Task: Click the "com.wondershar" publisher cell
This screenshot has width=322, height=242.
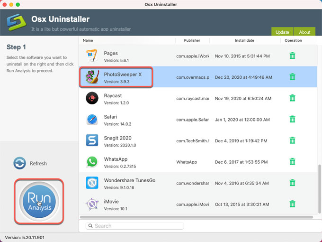Action: pos(193,183)
